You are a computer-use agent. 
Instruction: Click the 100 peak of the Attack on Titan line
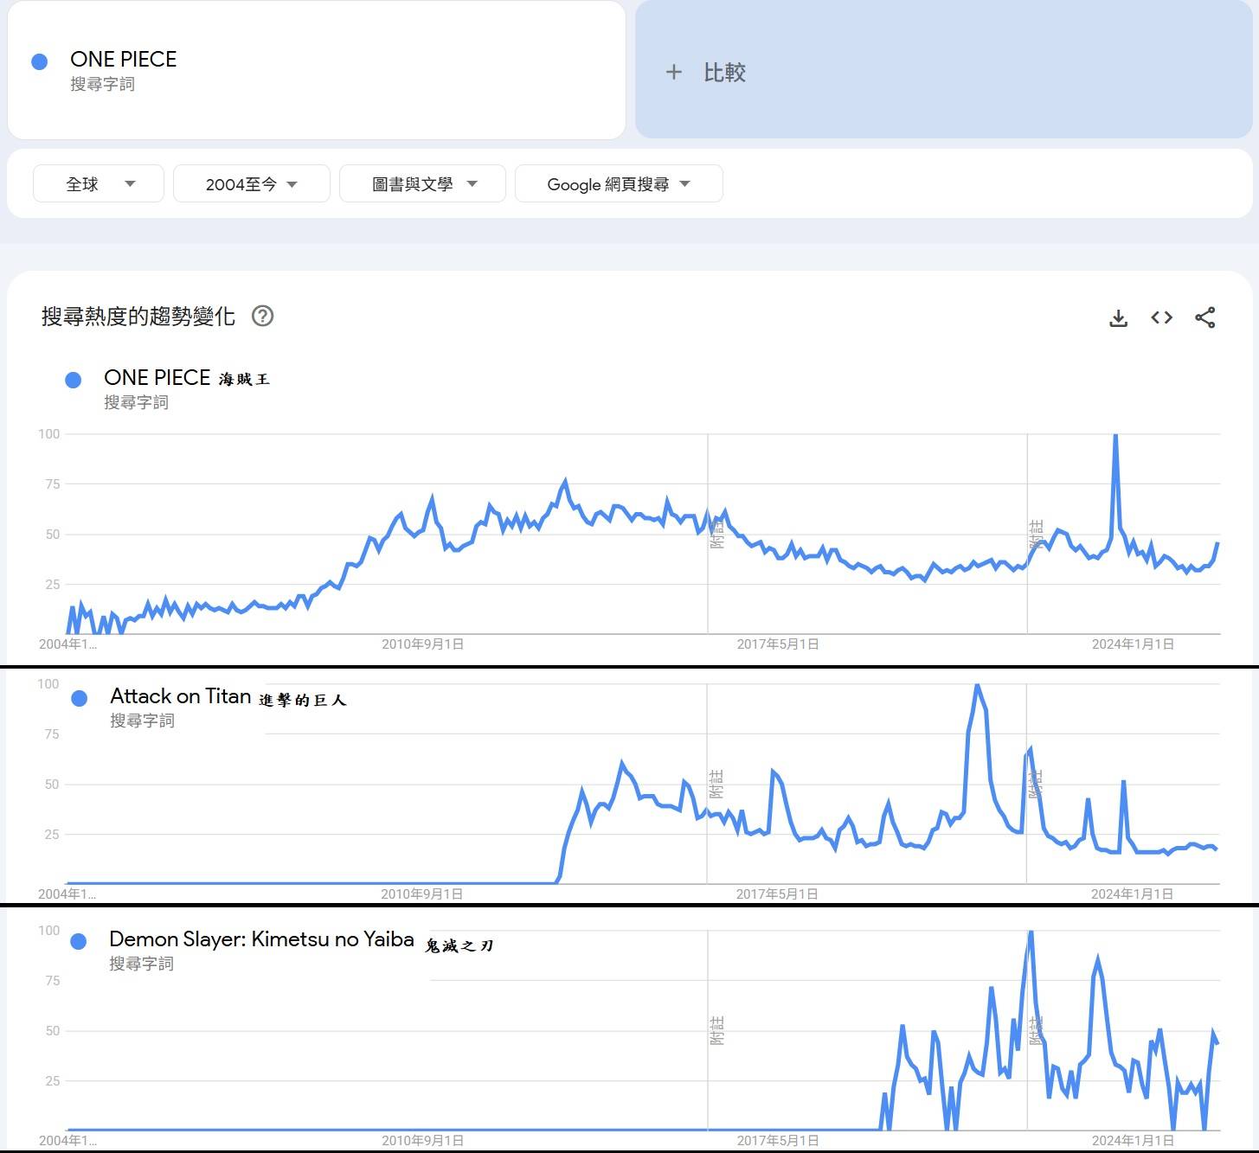coord(977,686)
